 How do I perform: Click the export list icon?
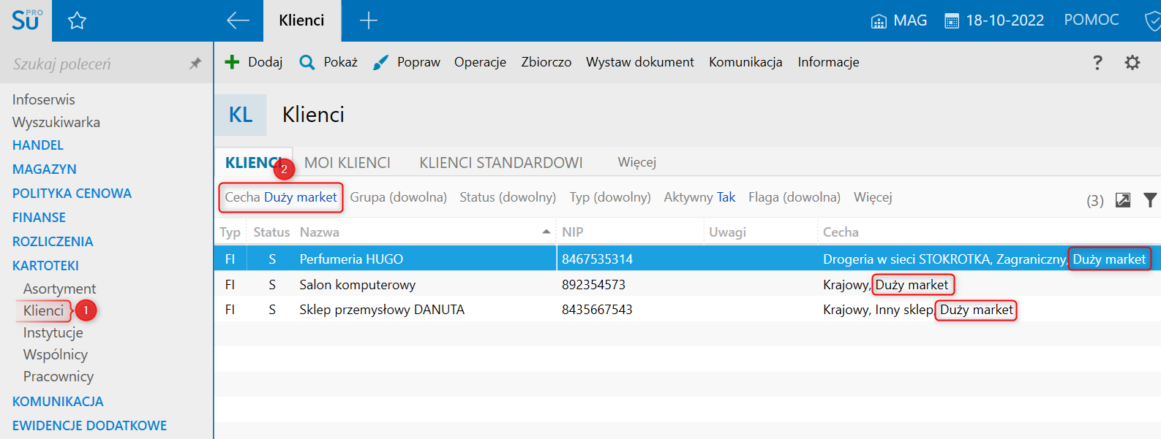click(x=1123, y=200)
